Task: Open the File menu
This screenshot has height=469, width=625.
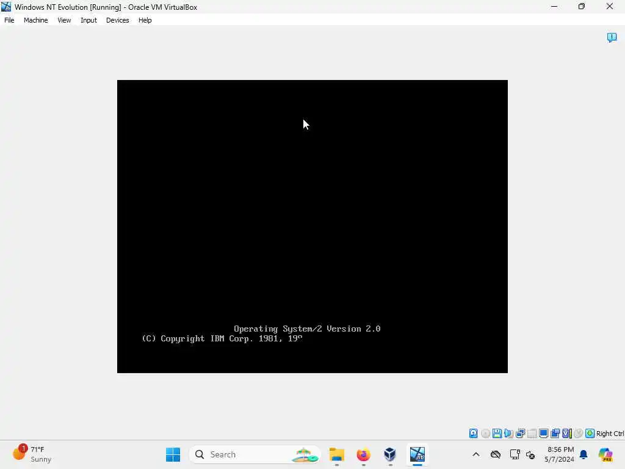Action: coord(9,20)
